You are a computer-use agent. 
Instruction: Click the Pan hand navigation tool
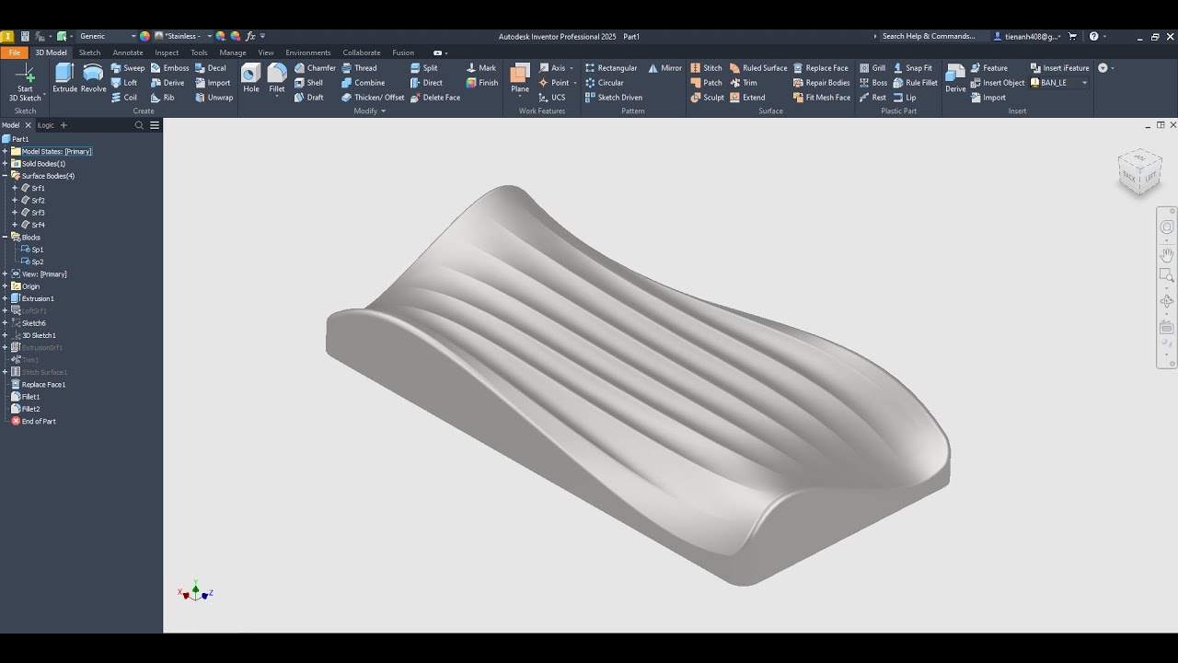tap(1167, 253)
